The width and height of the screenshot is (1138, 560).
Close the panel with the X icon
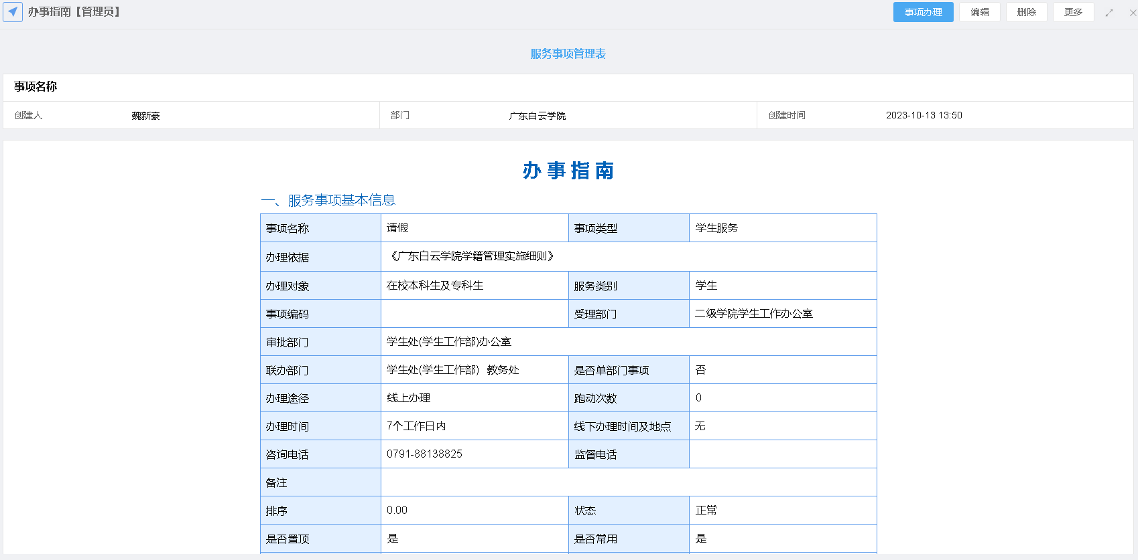(1133, 13)
